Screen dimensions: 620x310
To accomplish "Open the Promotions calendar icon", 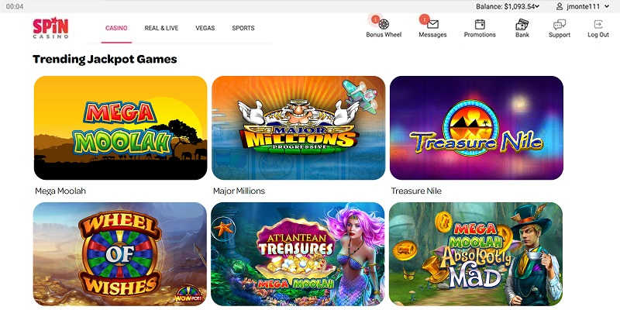I will click(480, 25).
